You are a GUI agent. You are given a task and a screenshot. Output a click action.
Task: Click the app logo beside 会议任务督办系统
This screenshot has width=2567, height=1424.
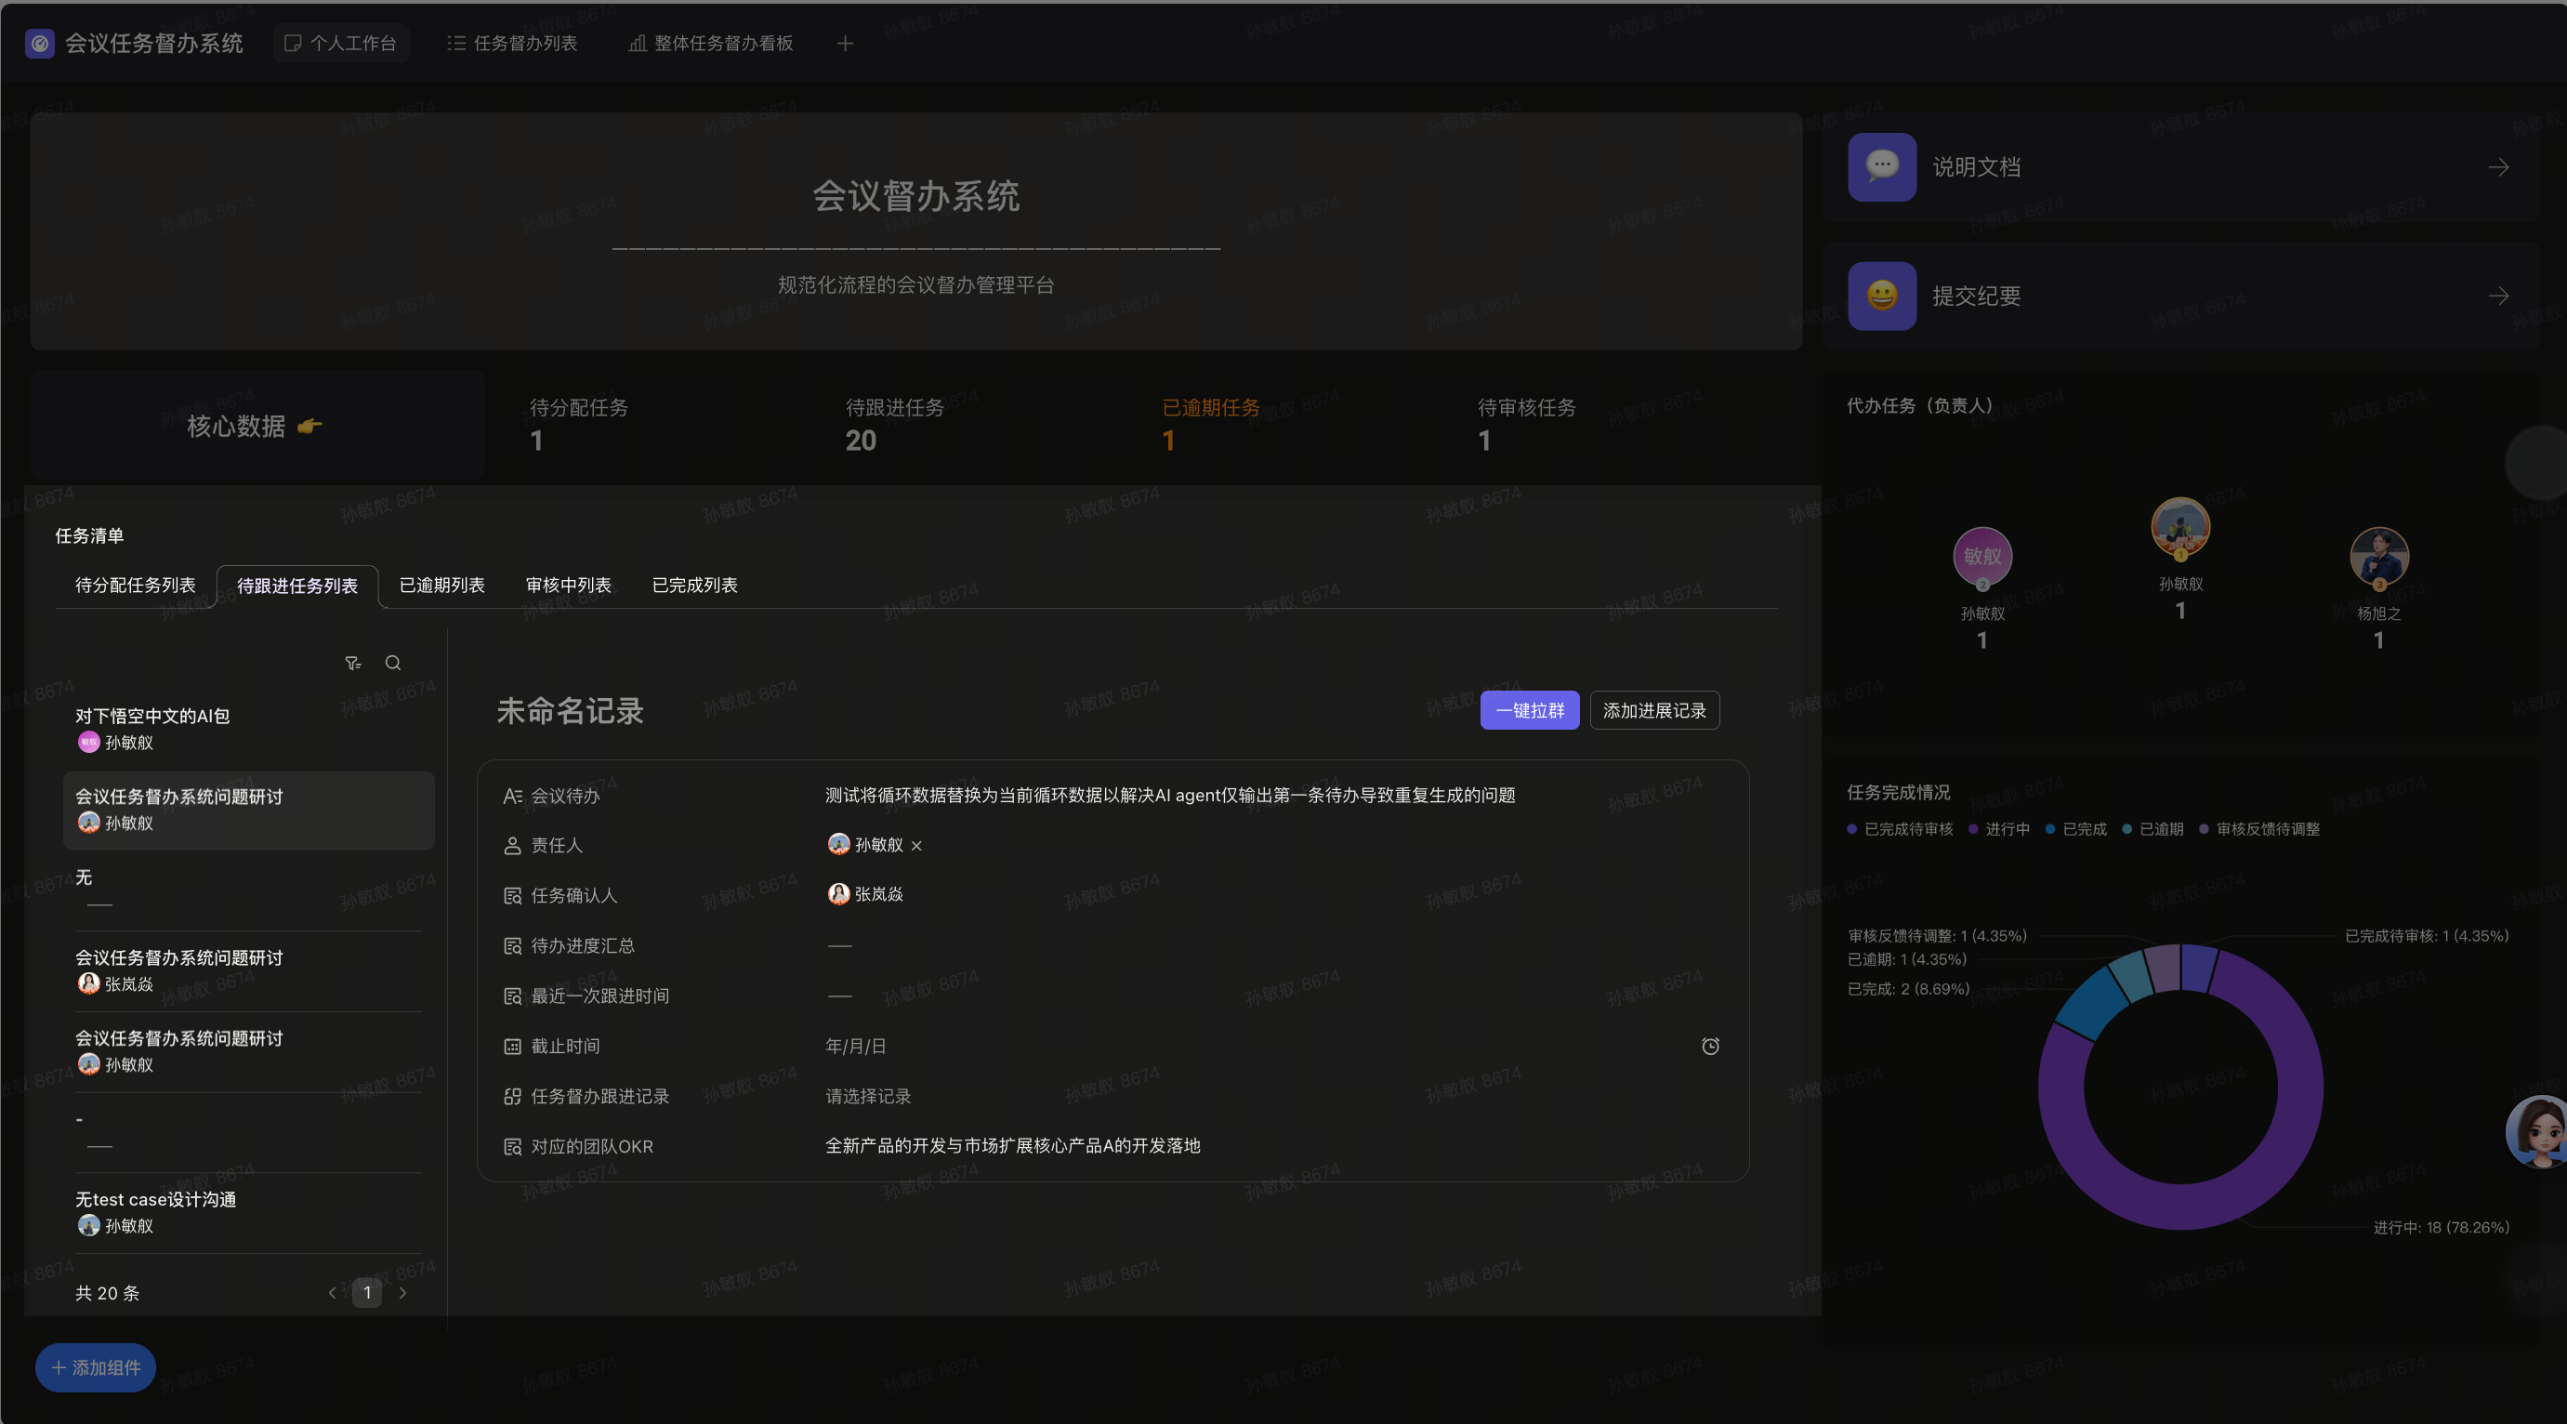(40, 43)
